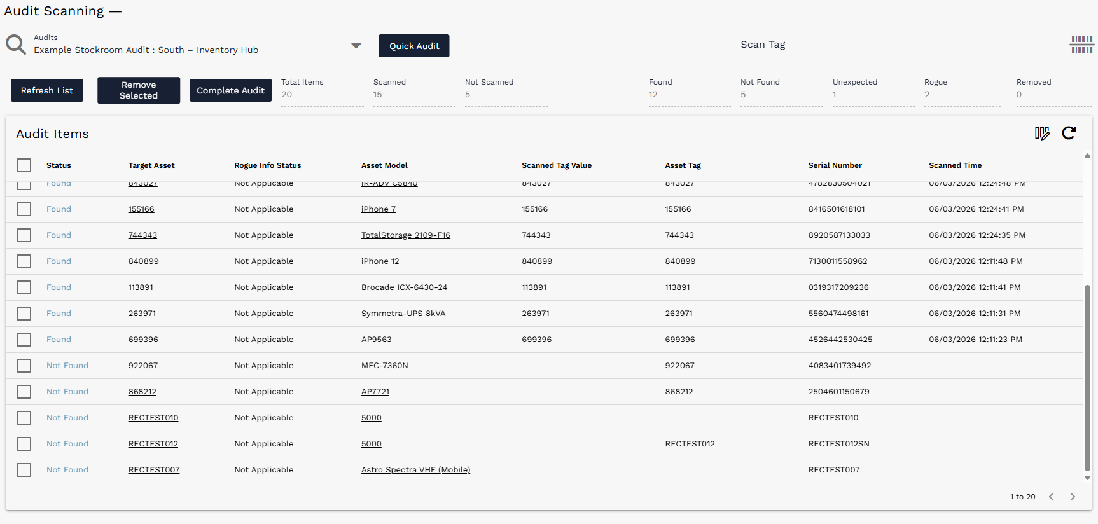Screen dimensions: 1098x524
Task: Click the search magnifier icon beside Audits
Action: click(x=16, y=45)
